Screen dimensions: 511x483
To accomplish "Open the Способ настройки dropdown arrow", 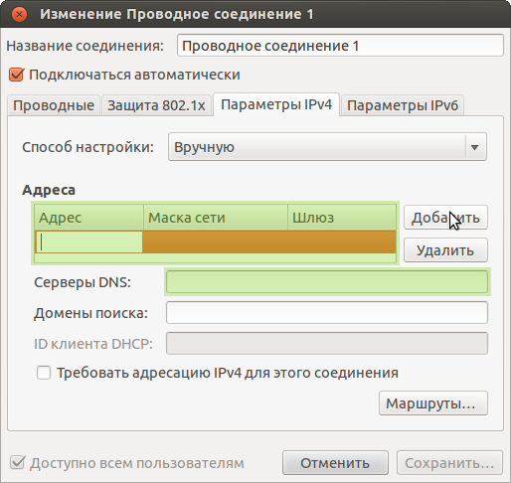I will coord(475,147).
